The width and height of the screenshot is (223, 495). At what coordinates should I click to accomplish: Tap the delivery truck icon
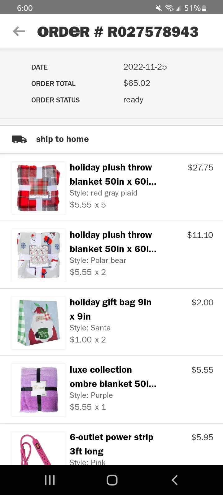pos(19,140)
